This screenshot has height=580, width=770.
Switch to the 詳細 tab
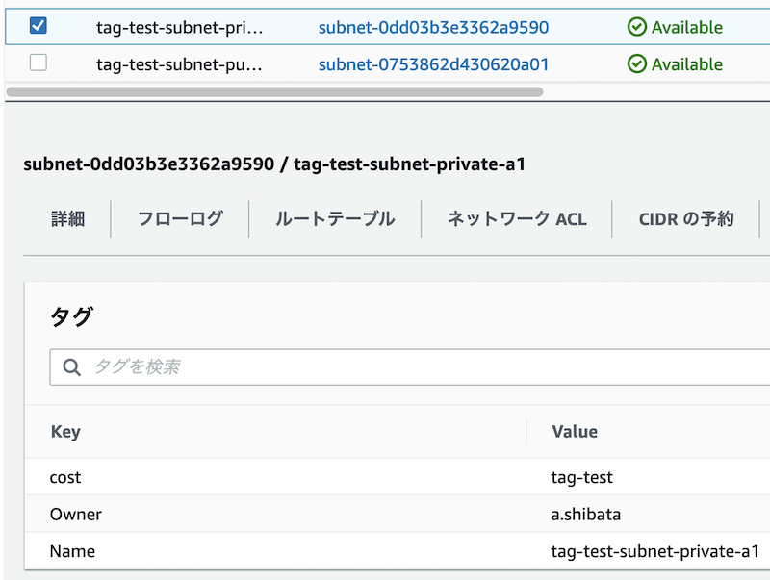pyautogui.click(x=67, y=219)
